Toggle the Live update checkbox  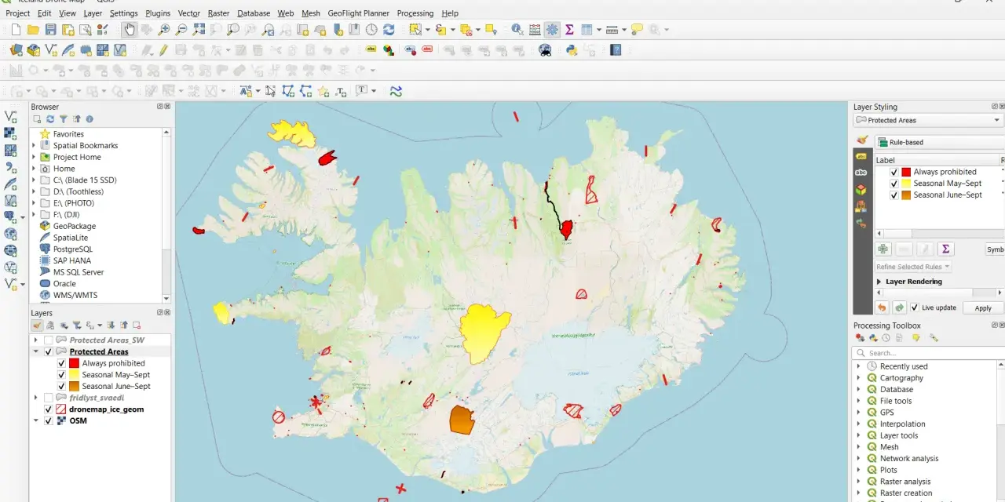(x=914, y=307)
